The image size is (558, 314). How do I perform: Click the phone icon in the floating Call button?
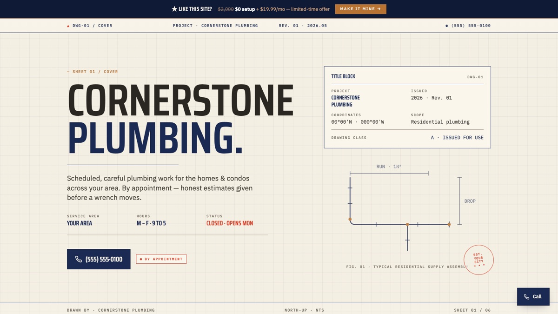pyautogui.click(x=526, y=297)
